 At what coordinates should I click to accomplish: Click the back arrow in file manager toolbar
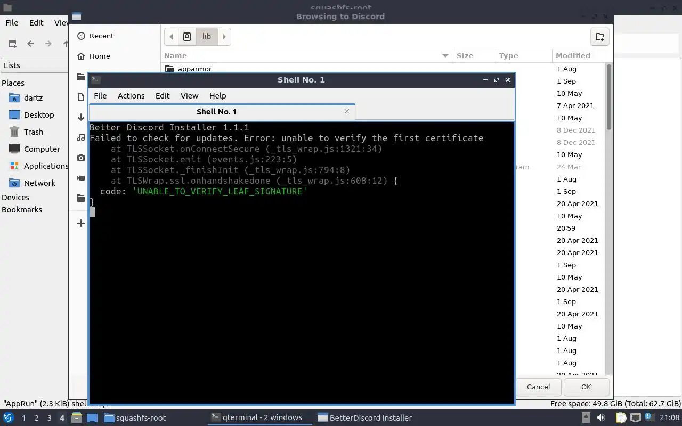coord(30,44)
